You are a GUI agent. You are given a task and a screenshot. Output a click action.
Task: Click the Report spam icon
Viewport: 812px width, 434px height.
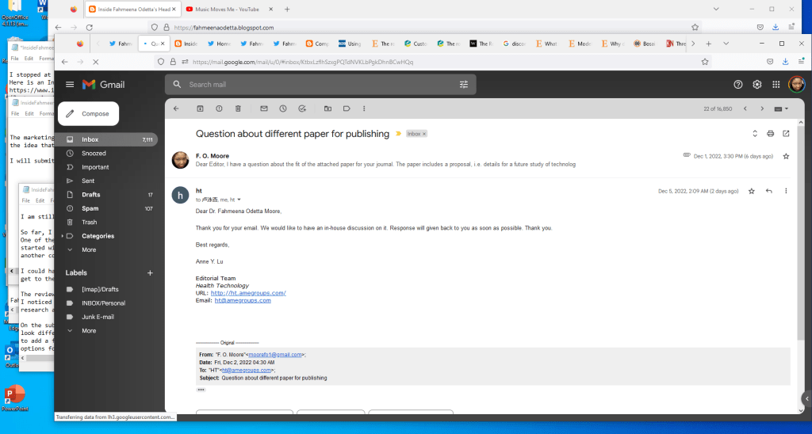219,108
